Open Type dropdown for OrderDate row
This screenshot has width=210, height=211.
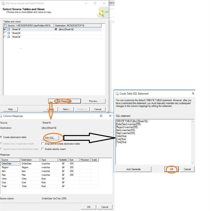[49, 163]
